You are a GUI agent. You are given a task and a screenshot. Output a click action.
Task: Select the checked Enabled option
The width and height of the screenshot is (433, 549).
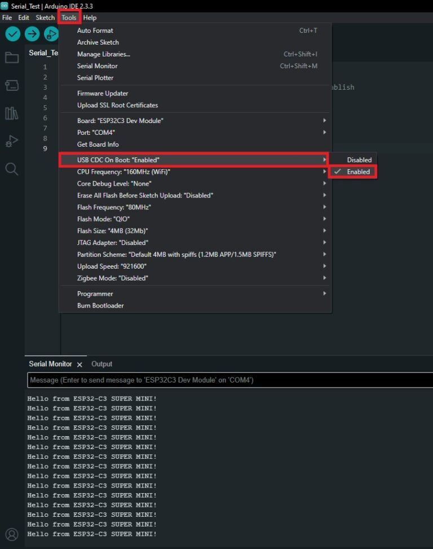click(x=356, y=172)
